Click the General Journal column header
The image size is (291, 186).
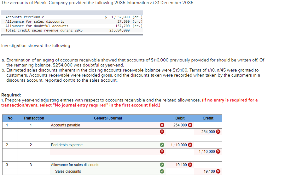point(108,118)
